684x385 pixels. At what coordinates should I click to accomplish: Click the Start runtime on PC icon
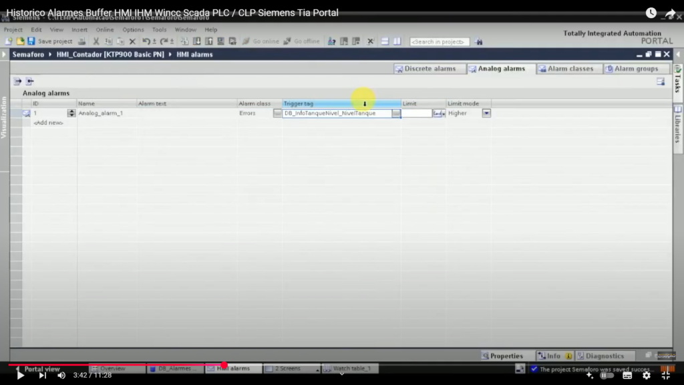[232, 41]
